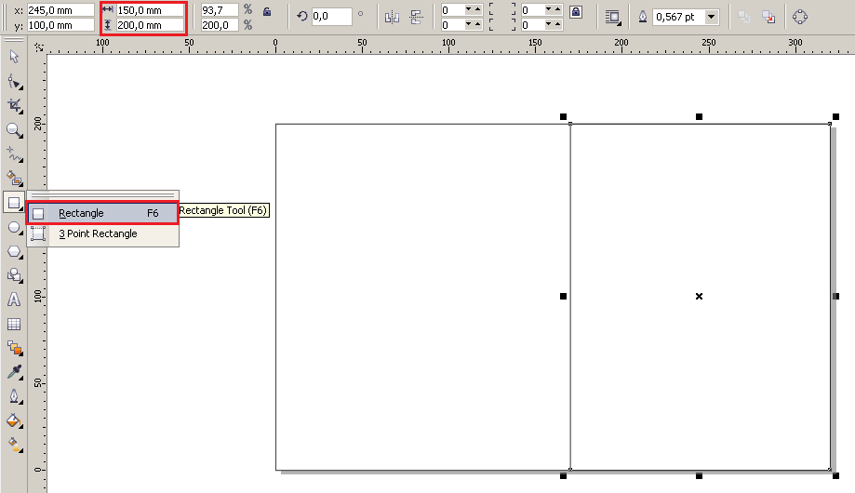Increase the top-left corner roundness value
The height and width of the screenshot is (493, 855).
click(x=477, y=9)
